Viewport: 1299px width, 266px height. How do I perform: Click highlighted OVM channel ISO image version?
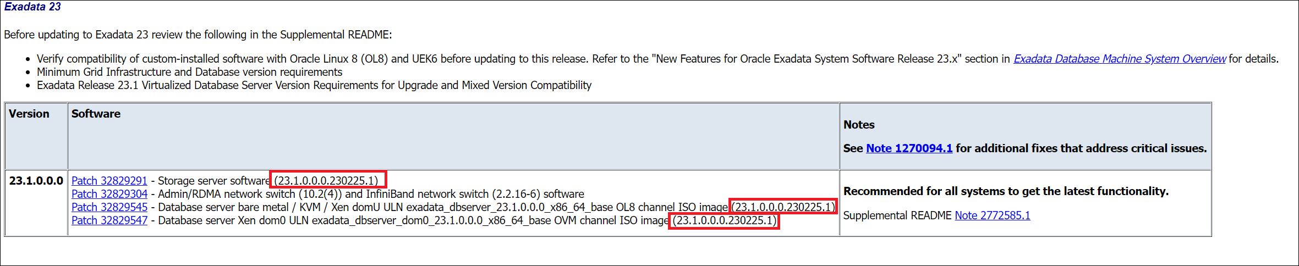pos(724,220)
